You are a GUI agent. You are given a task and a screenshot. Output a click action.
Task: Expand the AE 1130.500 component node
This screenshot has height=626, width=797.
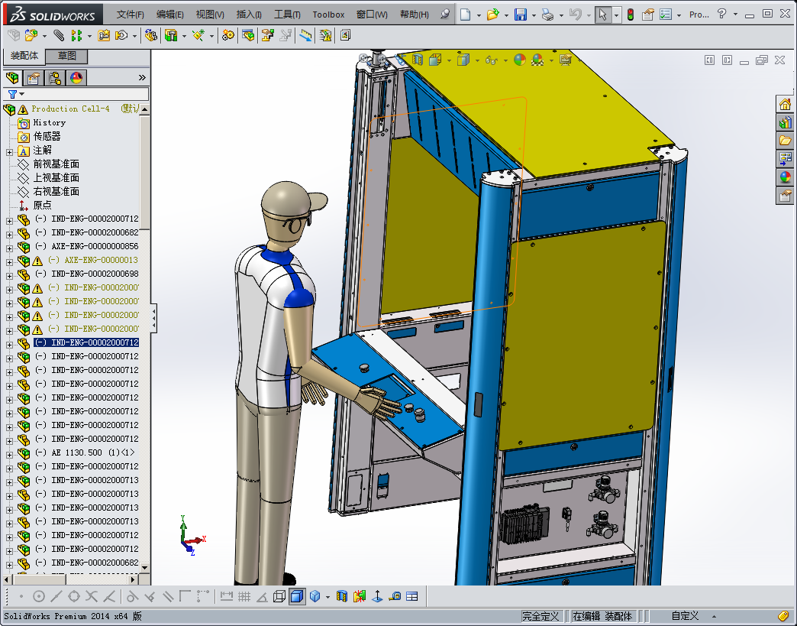coord(9,453)
